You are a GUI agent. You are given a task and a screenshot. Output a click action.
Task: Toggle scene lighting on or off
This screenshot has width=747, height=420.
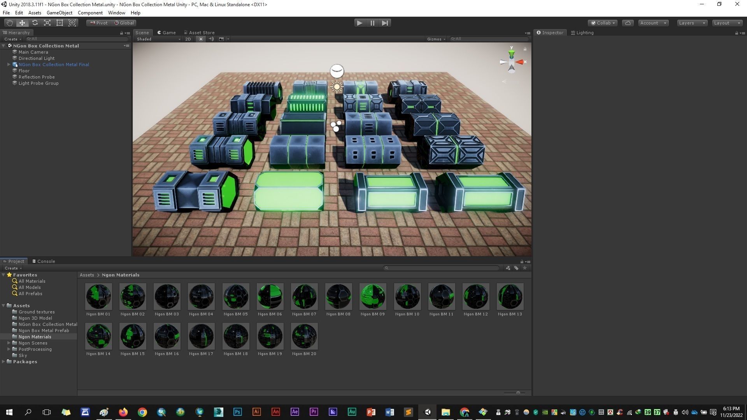(x=201, y=39)
